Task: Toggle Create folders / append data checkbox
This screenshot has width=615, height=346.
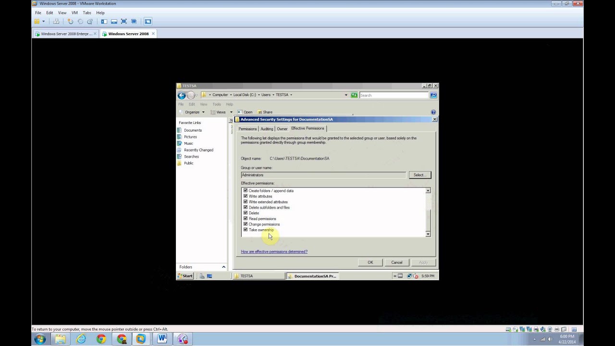Action: coord(246,190)
